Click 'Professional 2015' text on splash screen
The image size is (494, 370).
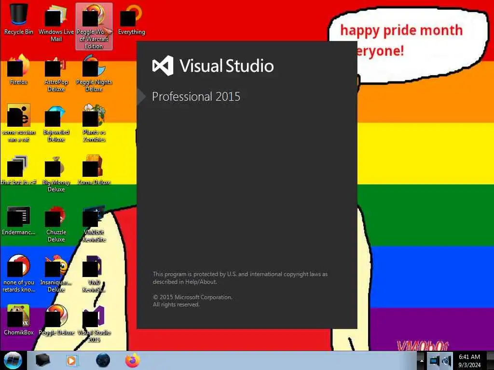coord(196,96)
